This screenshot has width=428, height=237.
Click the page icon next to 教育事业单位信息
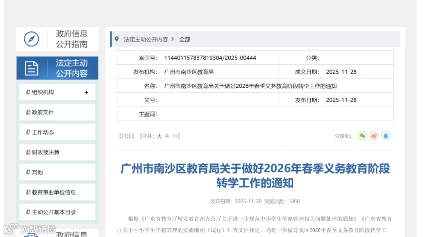pyautogui.click(x=28, y=192)
